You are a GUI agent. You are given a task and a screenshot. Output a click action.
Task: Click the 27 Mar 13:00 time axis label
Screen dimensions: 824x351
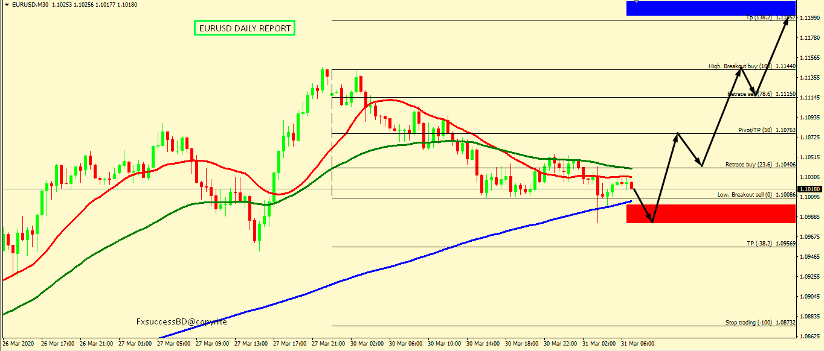(251, 343)
